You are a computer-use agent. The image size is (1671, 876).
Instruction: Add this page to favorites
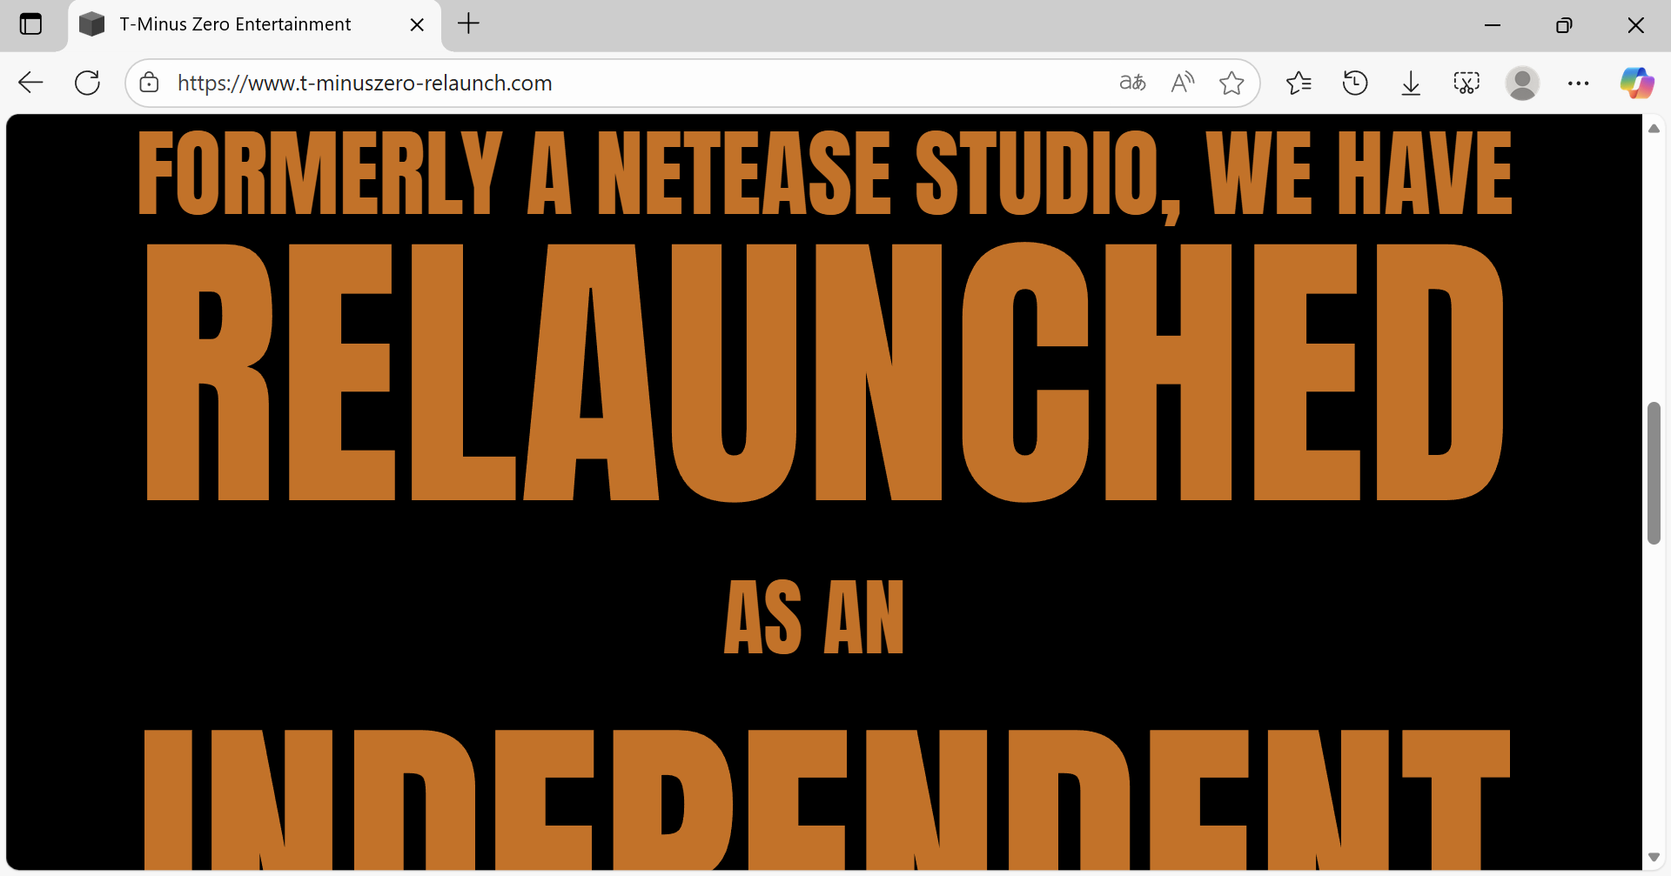point(1231,83)
